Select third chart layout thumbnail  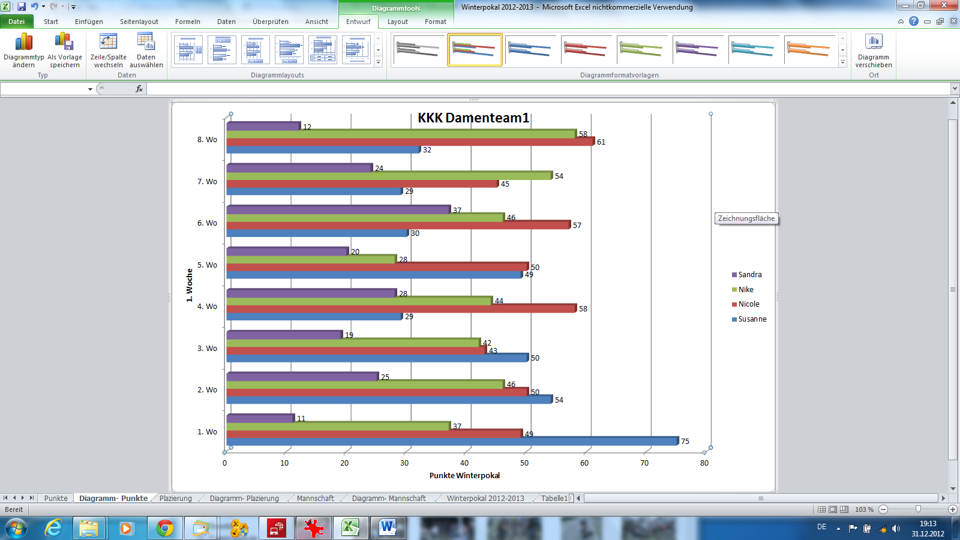[x=255, y=50]
